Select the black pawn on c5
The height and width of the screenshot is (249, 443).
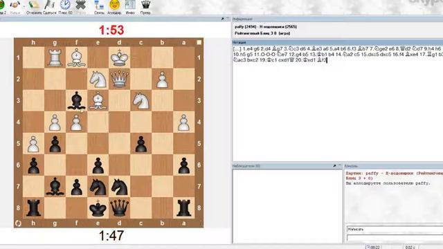coord(141,143)
